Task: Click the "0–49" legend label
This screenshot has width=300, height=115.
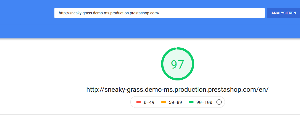Action: [x=149, y=102]
